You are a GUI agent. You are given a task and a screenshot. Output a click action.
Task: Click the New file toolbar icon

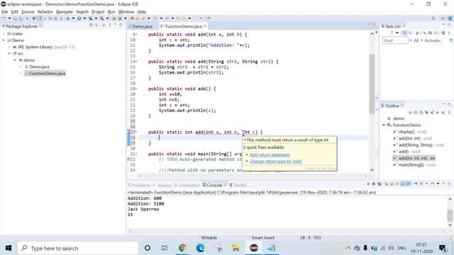4,18
